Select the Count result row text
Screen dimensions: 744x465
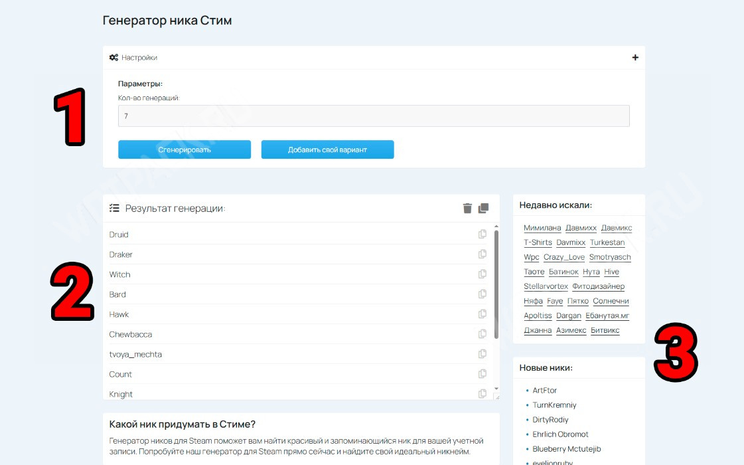point(121,374)
